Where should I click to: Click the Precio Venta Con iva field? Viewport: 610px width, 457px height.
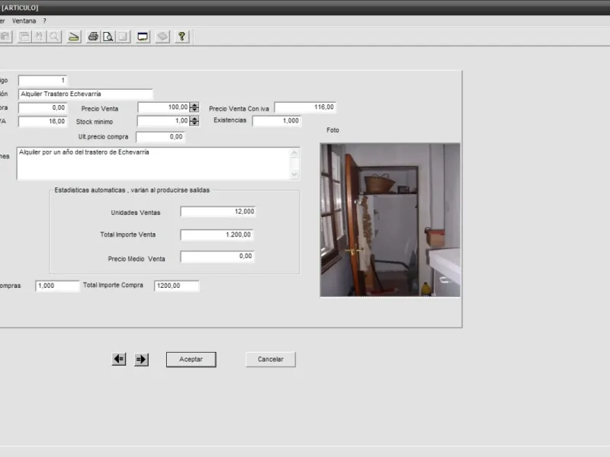pos(305,107)
